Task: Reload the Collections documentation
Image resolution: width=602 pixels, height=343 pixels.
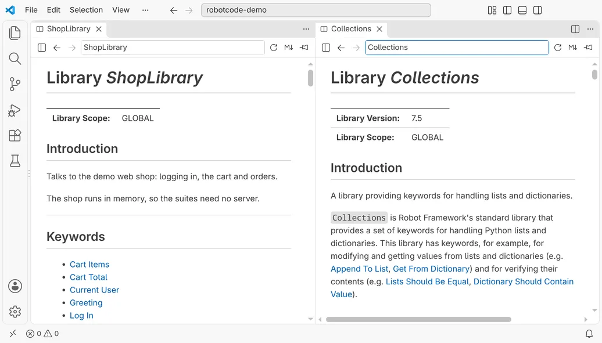Action: pyautogui.click(x=557, y=48)
